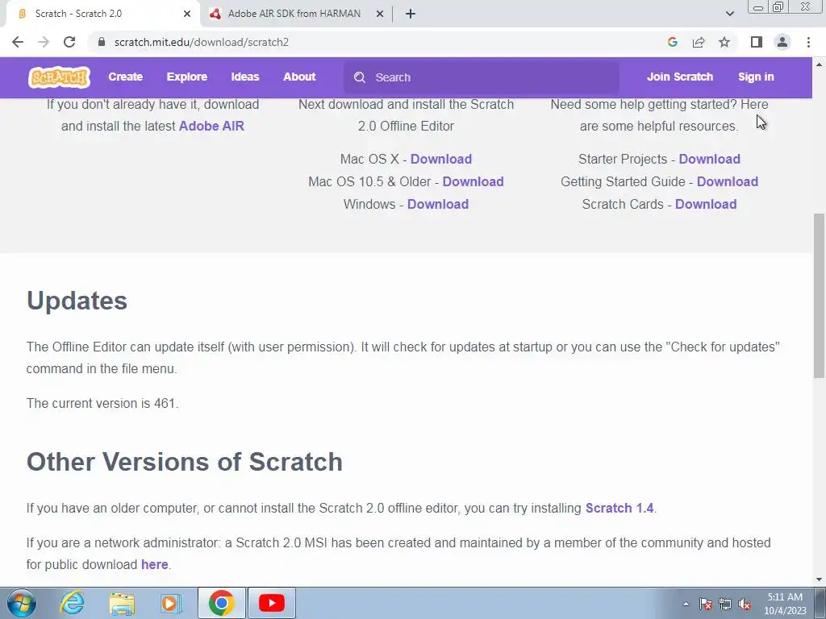Click the address bar URL
Viewport: 826px width, 619px height.
tap(201, 42)
